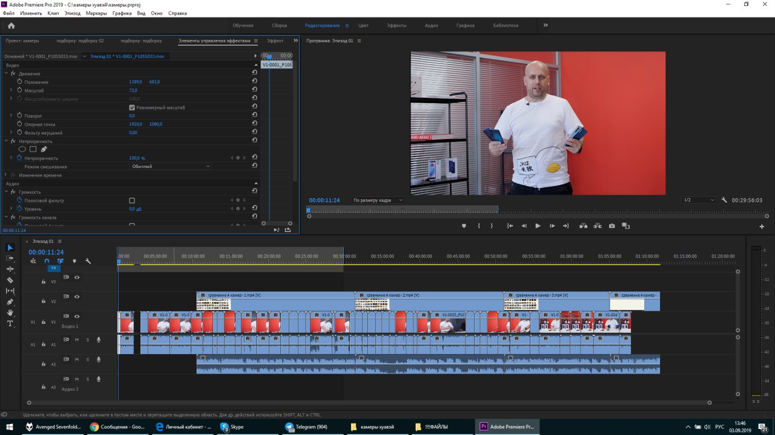Switch to Эффекты workspace
Viewport: 775px width, 435px height.
click(397, 25)
